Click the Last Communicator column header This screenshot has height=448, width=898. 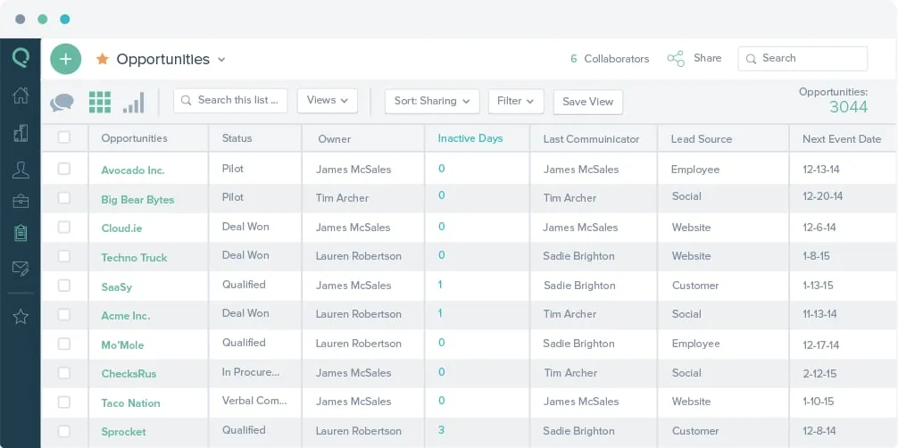pyautogui.click(x=591, y=138)
